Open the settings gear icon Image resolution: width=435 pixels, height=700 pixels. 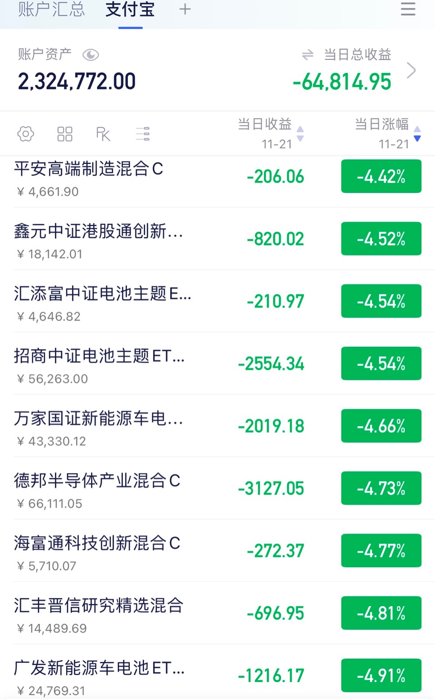(x=26, y=134)
